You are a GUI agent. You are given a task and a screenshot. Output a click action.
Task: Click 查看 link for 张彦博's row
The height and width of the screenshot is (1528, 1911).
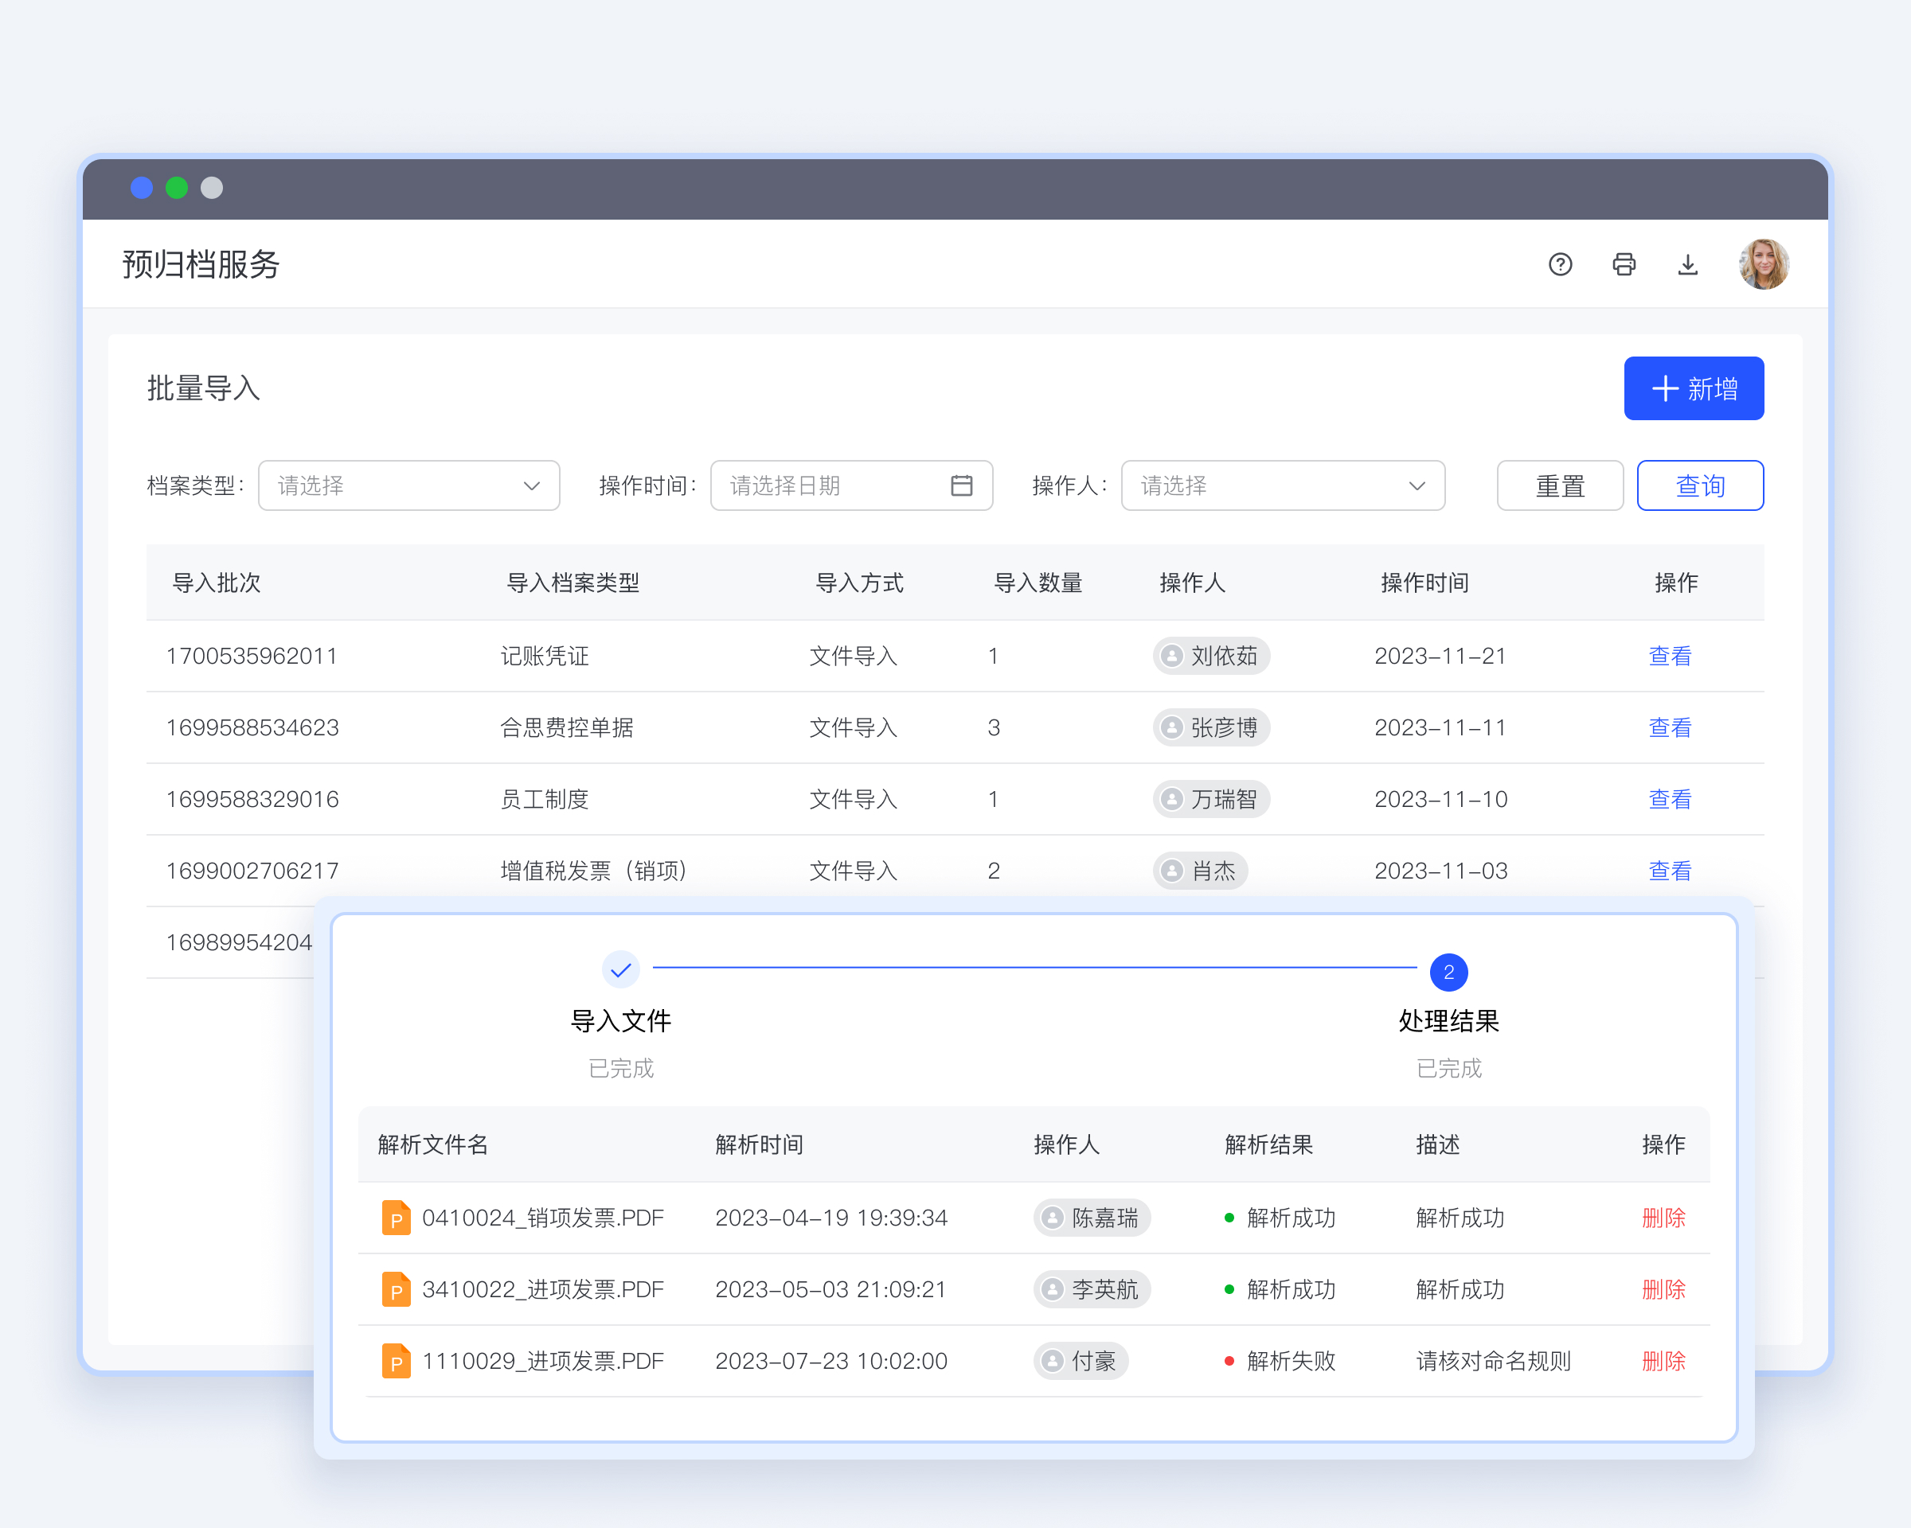pos(1670,727)
